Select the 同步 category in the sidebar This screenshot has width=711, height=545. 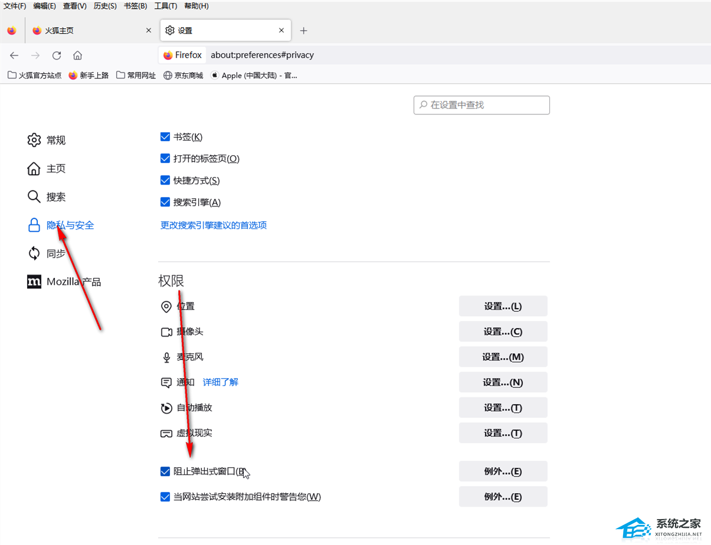point(46,254)
